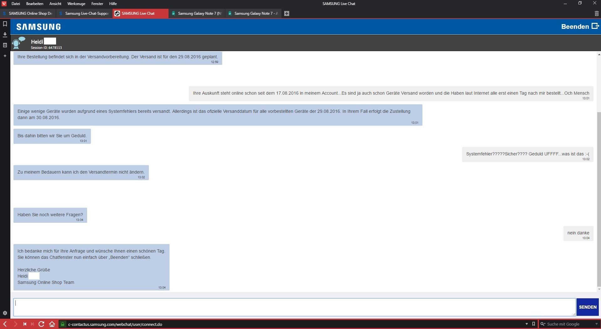Viewport: 601px width, 329px height.
Task: Click the Fast Forward navigation button
Action: coord(32,324)
